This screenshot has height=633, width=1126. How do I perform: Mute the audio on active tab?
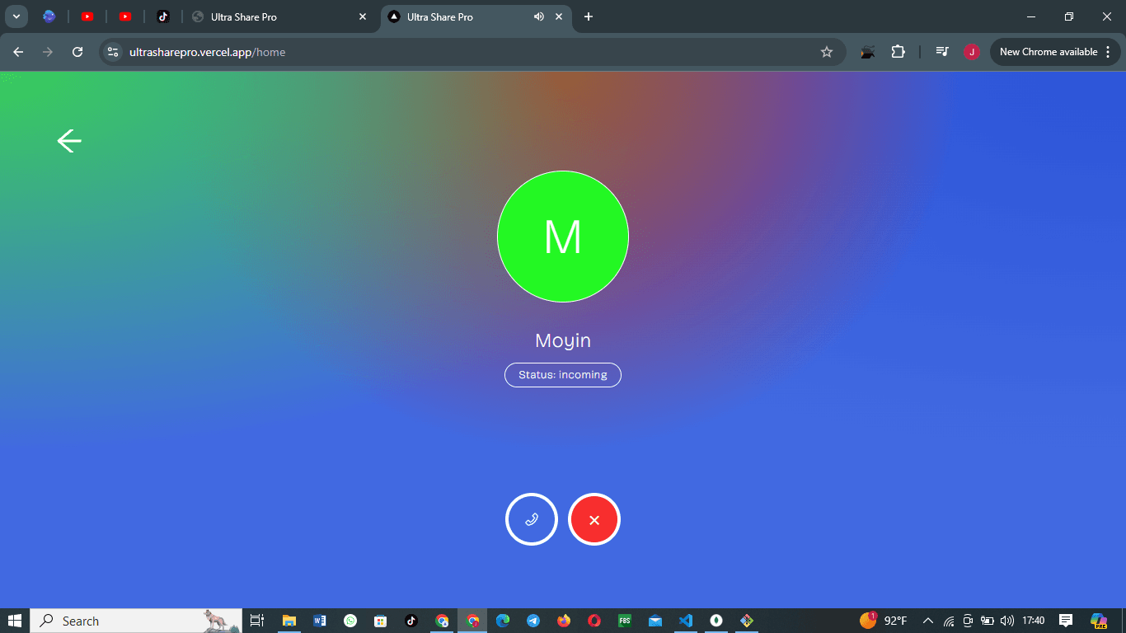539,16
